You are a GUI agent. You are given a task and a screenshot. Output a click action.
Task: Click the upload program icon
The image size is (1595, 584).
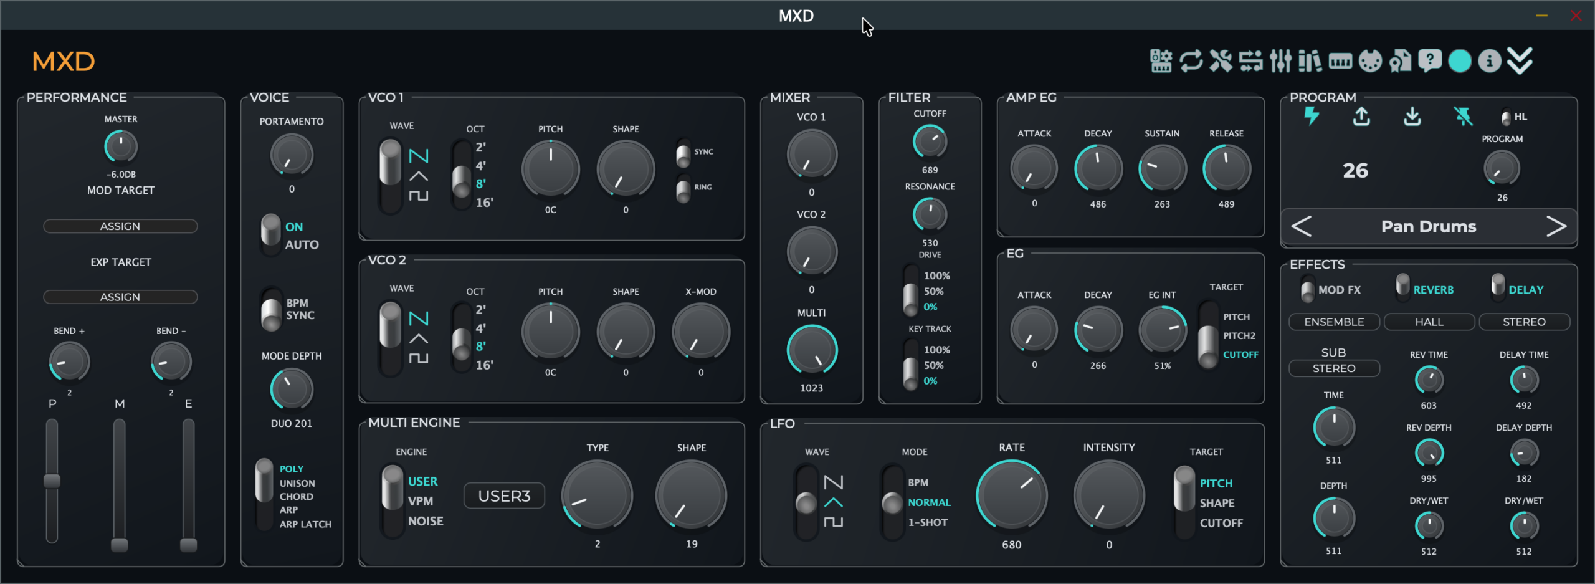point(1361,116)
